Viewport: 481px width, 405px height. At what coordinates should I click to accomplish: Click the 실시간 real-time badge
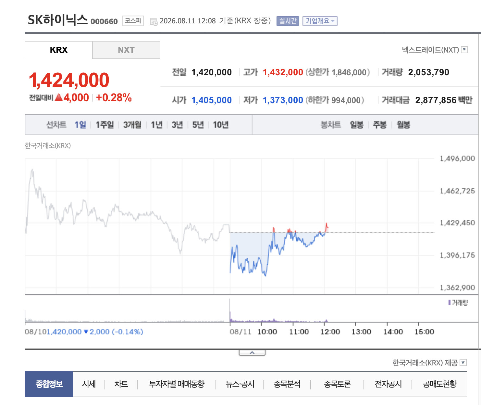coord(288,21)
